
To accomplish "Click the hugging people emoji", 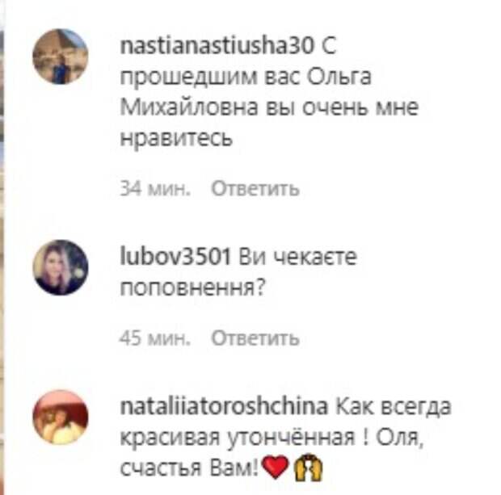I will pos(309,467).
